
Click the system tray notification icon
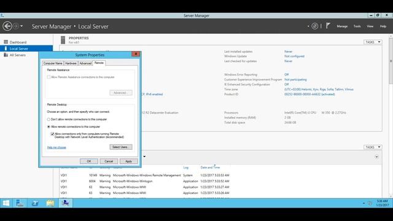click(370, 203)
